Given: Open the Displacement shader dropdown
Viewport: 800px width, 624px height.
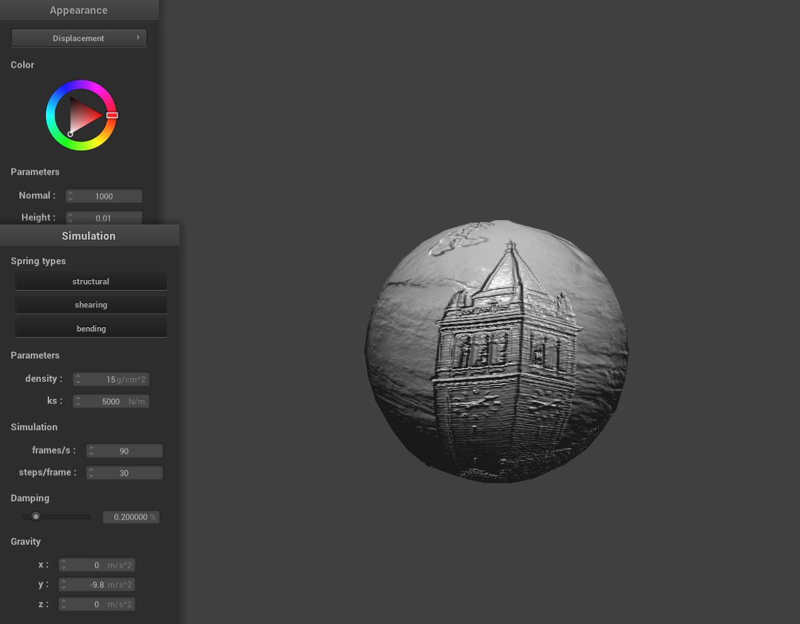Looking at the screenshot, I should [79, 38].
